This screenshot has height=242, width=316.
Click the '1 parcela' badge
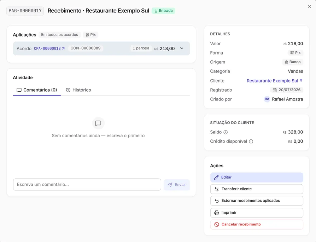point(141,48)
